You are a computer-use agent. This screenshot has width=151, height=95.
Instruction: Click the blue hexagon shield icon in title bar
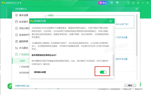112,3
